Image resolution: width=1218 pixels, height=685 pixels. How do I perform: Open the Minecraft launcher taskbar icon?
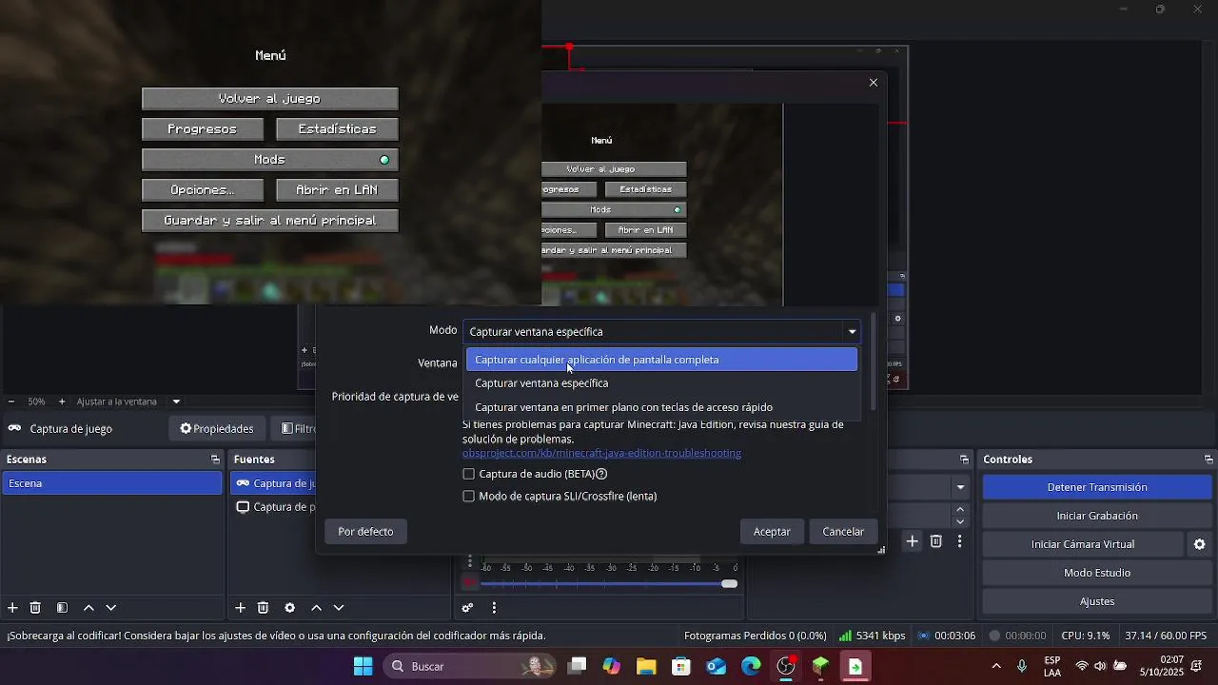pos(821,666)
